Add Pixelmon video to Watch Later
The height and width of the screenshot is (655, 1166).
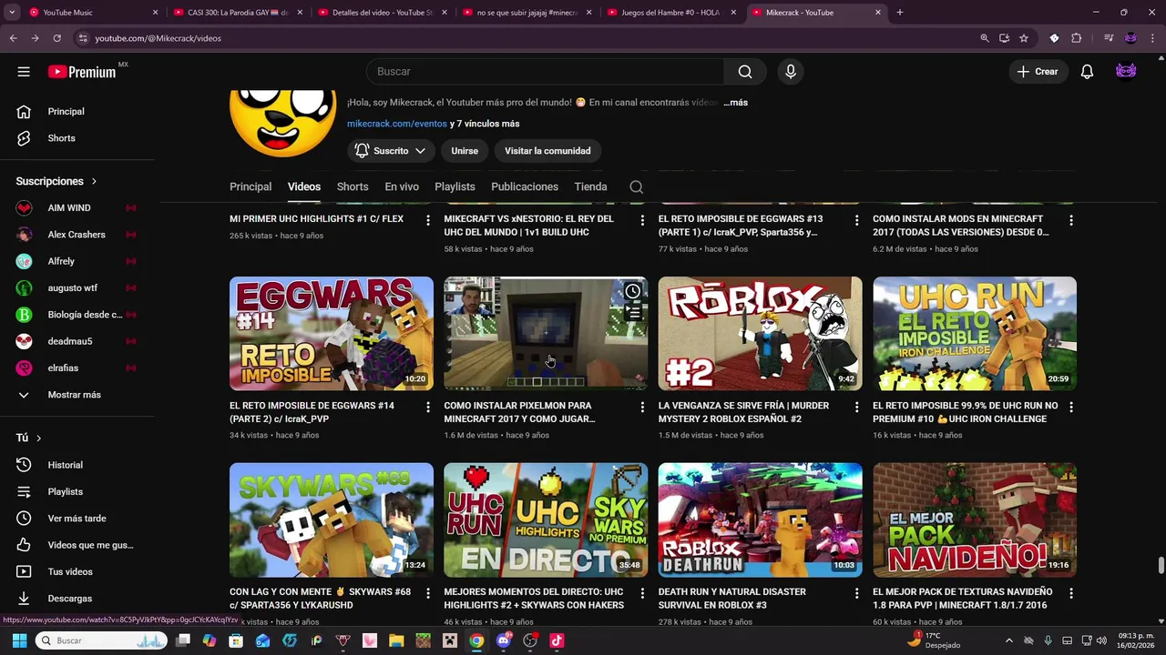click(x=632, y=291)
